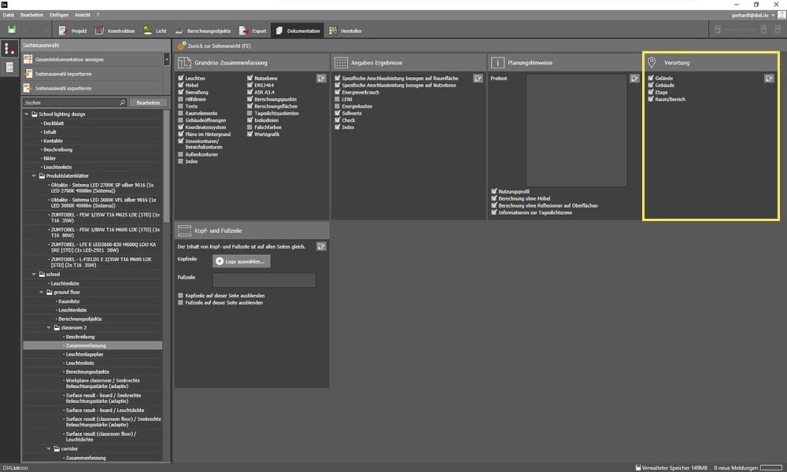Click reset icon in Verortung panel
Viewport: 787px width, 472px height.
point(769,78)
